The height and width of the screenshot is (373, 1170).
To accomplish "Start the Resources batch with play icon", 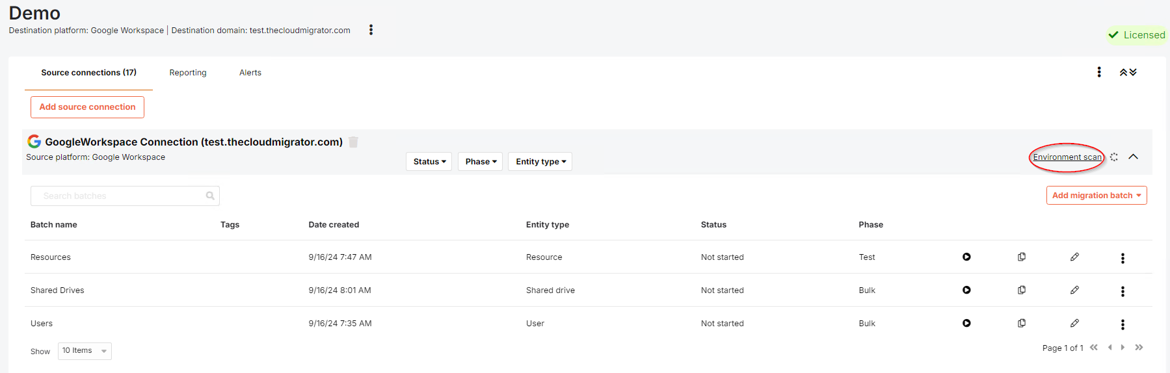I will pyautogui.click(x=966, y=257).
